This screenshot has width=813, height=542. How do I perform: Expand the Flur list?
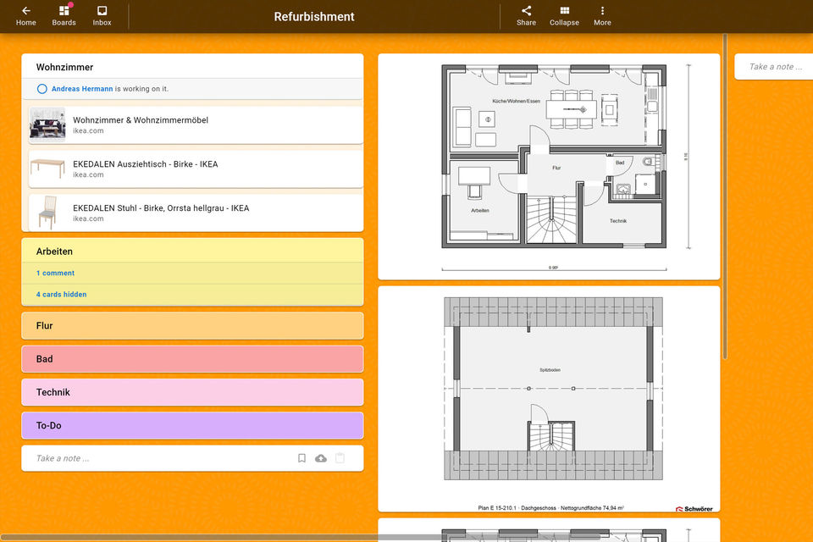point(192,326)
